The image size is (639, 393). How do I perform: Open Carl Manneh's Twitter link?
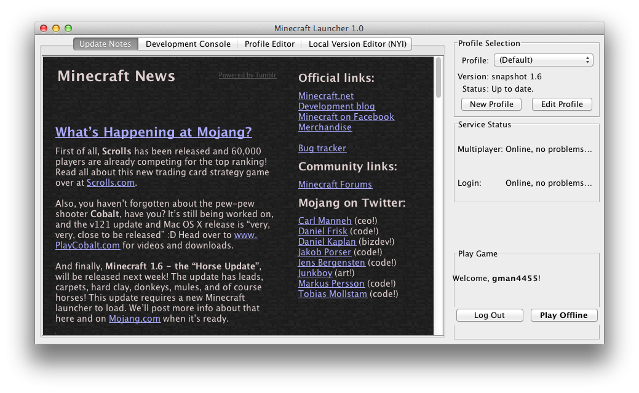coord(325,221)
